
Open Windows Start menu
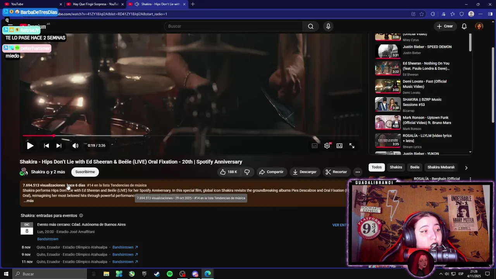6,274
